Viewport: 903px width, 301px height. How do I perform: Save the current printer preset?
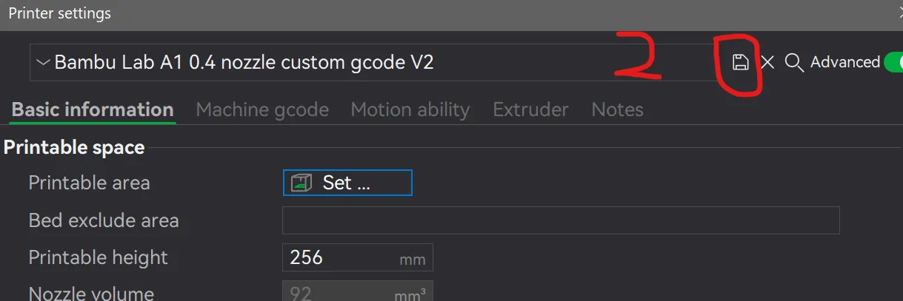tap(740, 62)
